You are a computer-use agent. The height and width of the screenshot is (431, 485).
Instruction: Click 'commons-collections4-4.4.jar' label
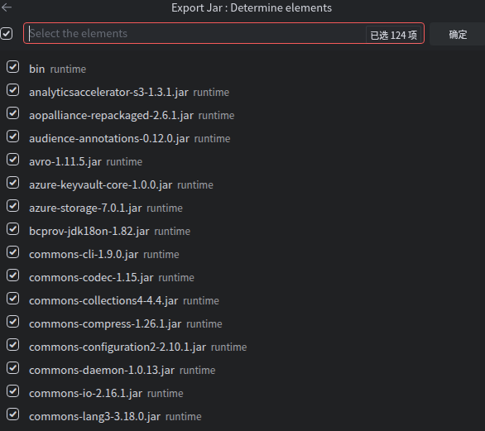click(x=103, y=301)
